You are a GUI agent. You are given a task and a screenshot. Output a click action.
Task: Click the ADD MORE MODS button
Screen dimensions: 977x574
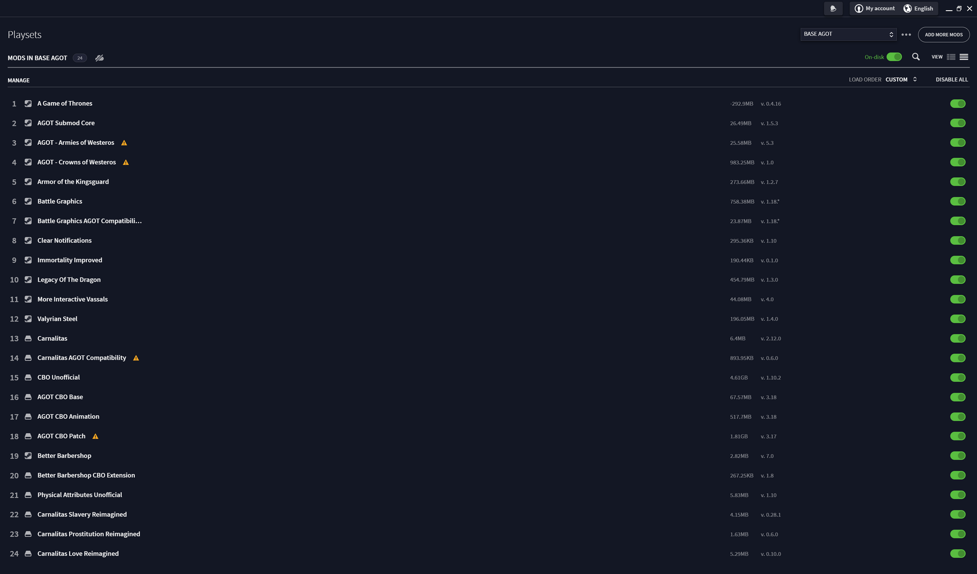coord(943,35)
